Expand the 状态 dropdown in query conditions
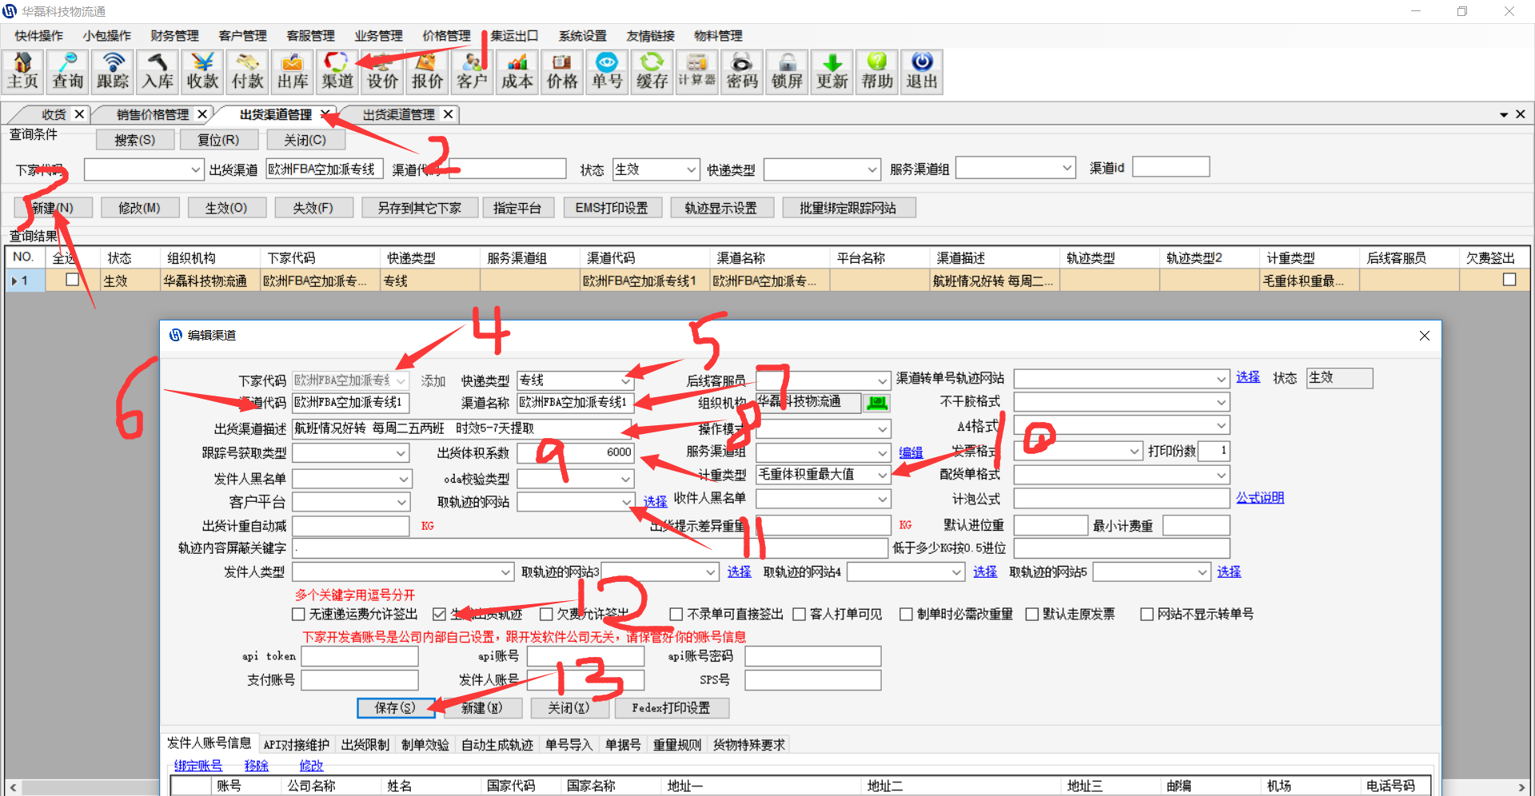Viewport: 1535px width, 796px height. coord(691,169)
